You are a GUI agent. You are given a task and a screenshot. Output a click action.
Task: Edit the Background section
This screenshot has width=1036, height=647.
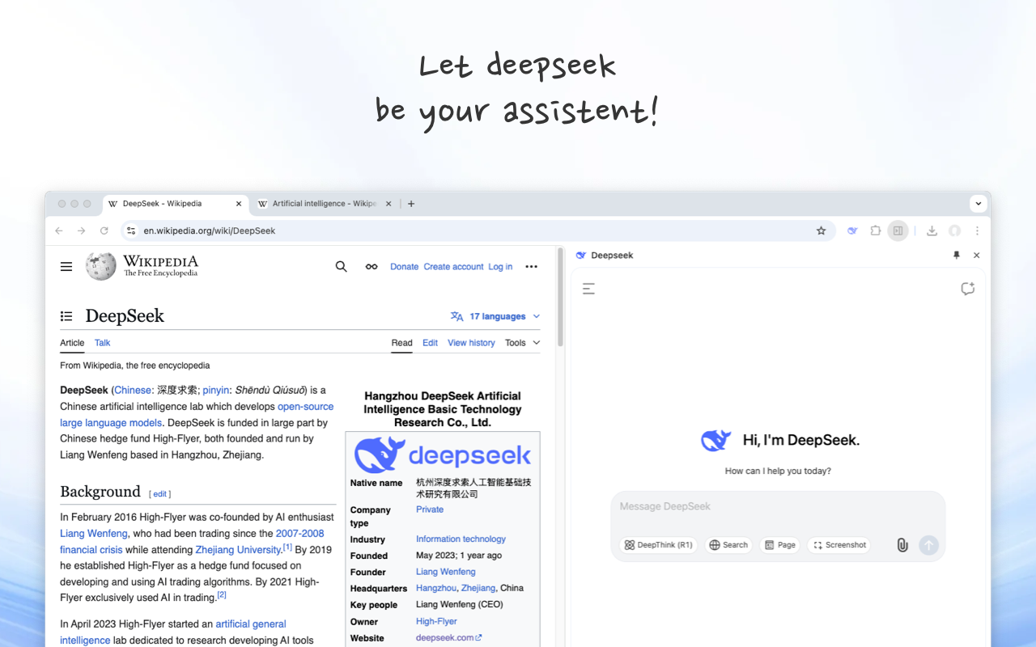pos(159,494)
